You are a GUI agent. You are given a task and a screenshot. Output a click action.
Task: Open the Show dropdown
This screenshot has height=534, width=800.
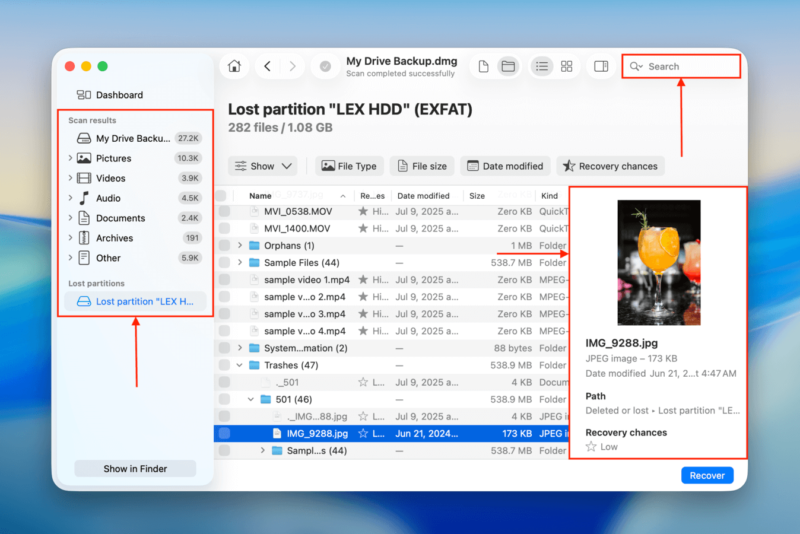point(263,166)
